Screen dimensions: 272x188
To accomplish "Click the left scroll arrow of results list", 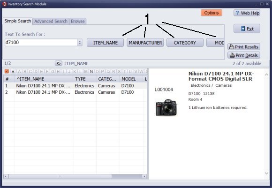I will click(x=6, y=176).
